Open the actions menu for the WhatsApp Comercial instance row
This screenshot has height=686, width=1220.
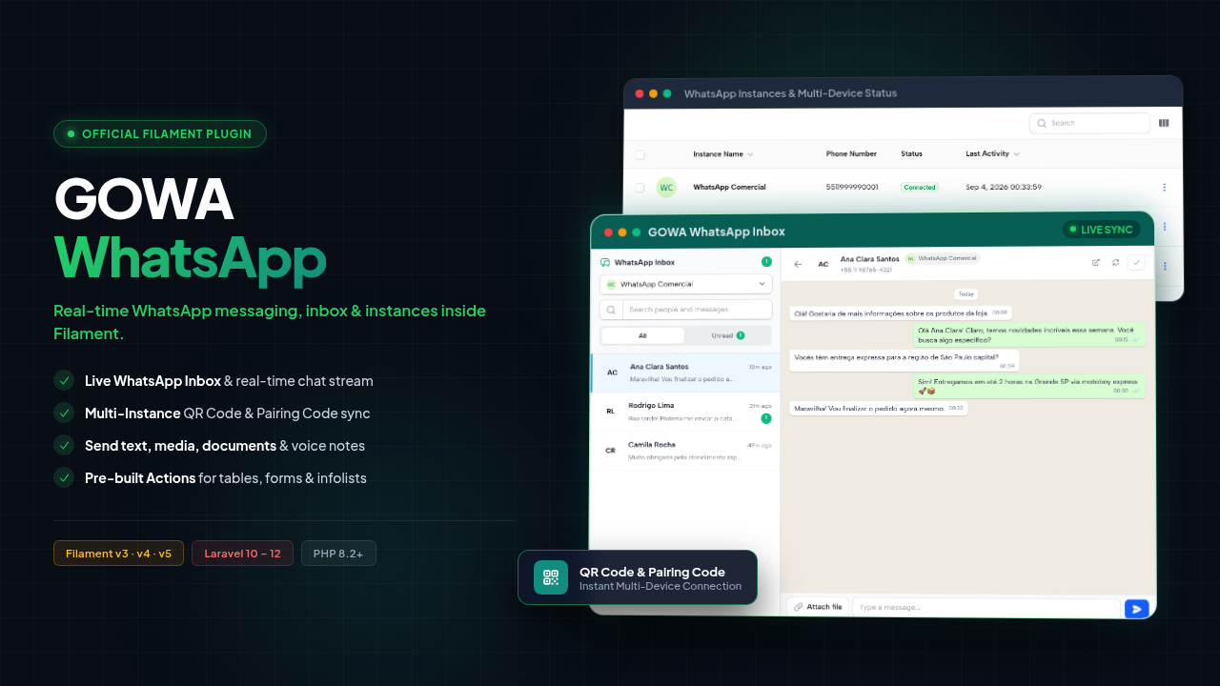1164,188
